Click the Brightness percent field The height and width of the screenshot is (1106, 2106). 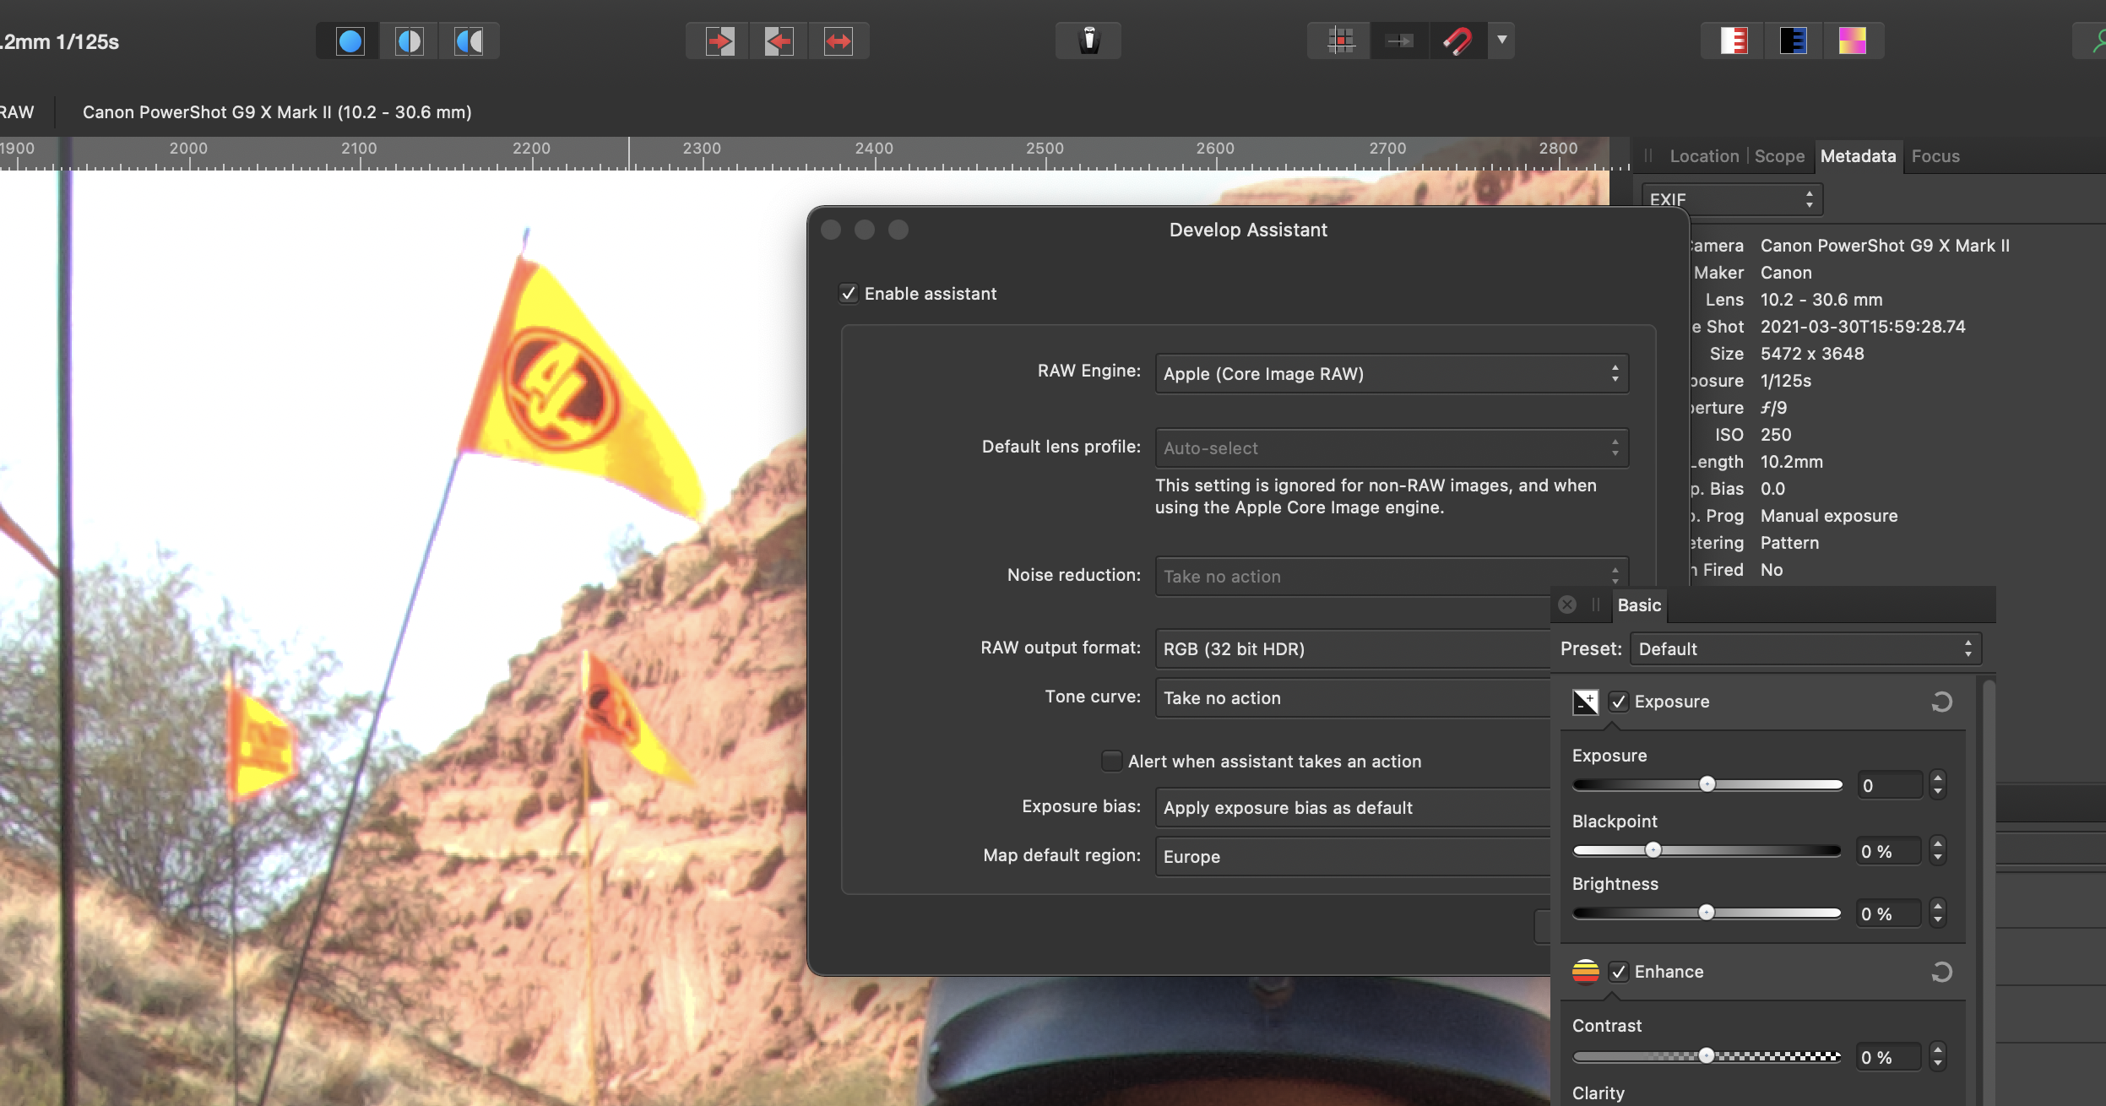1889,914
